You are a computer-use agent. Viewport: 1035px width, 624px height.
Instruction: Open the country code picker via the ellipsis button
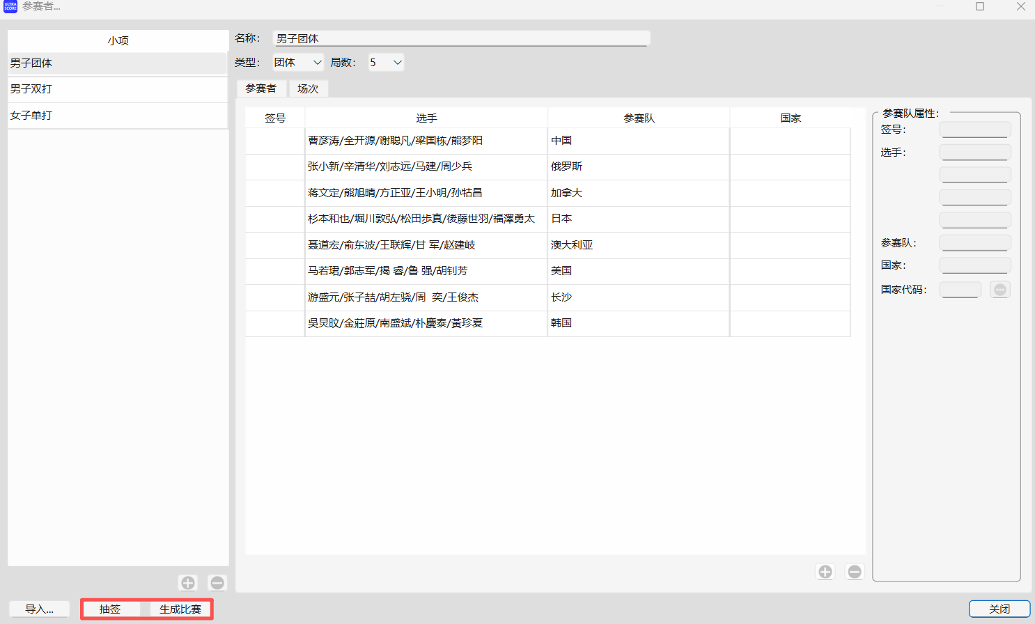point(999,289)
